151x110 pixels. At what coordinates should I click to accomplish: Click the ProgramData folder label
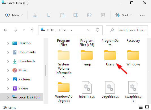[110, 43]
